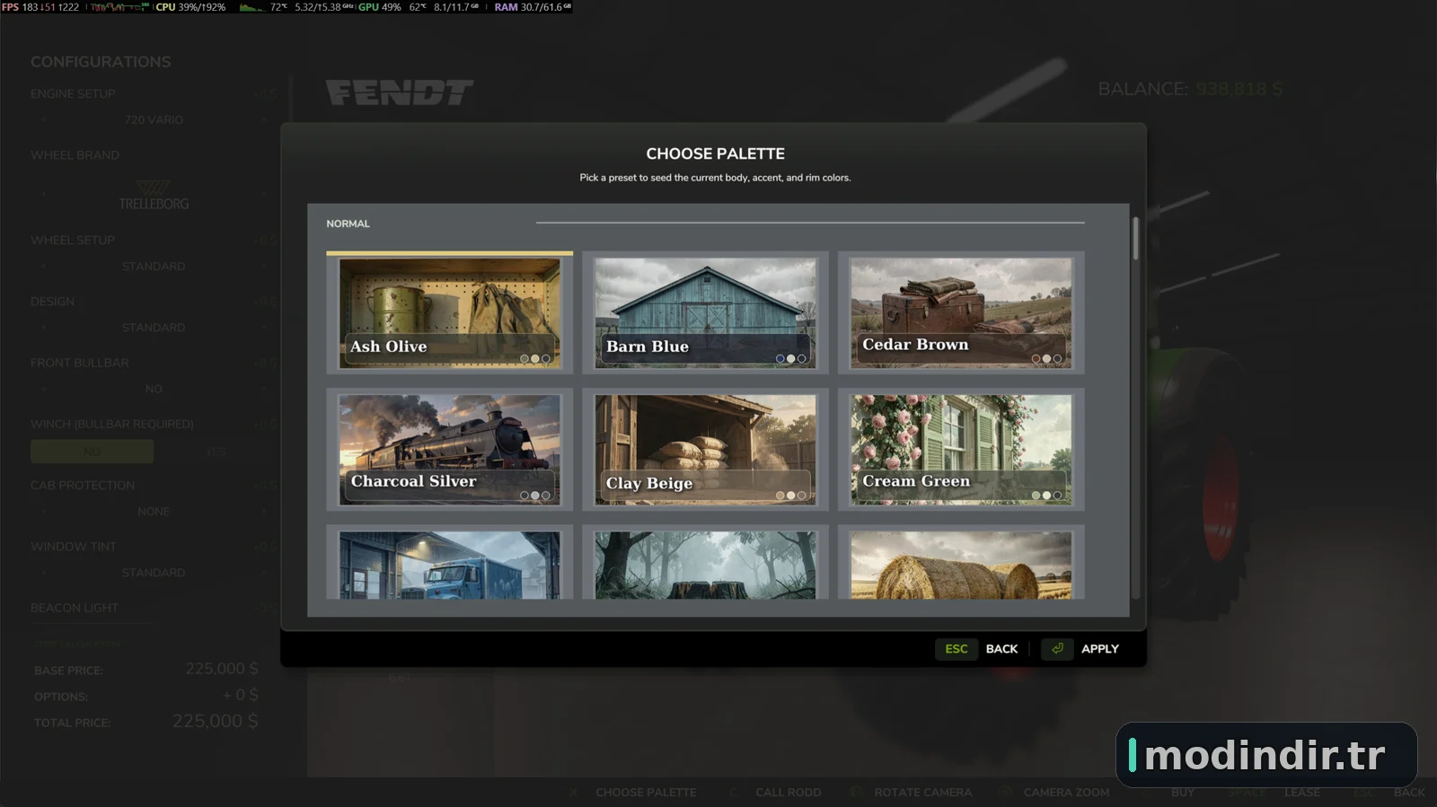Click the palette list scrollbar thumb
The image size is (1437, 807).
[x=1135, y=239]
